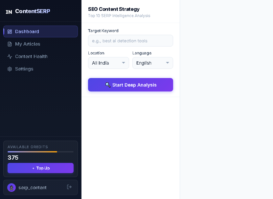Open the All India location dropdown
Image resolution: width=273 pixels, height=199 pixels.
108,63
